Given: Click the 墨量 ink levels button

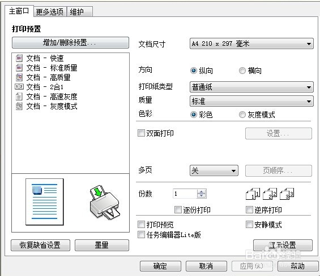Looking at the screenshot, I should [102, 245].
